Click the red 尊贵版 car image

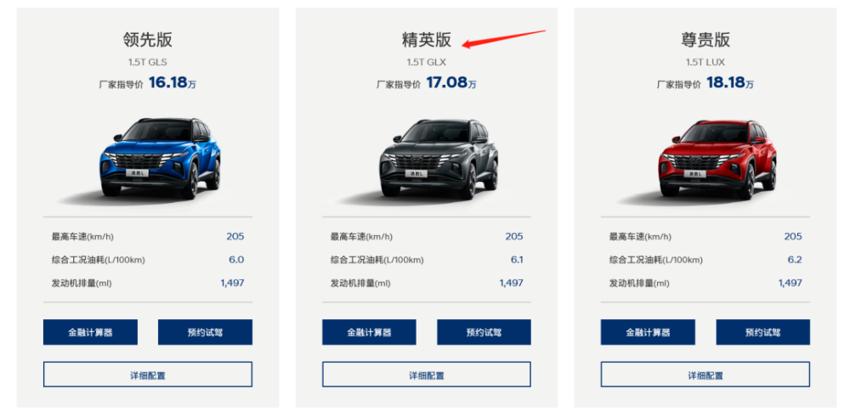pyautogui.click(x=717, y=158)
